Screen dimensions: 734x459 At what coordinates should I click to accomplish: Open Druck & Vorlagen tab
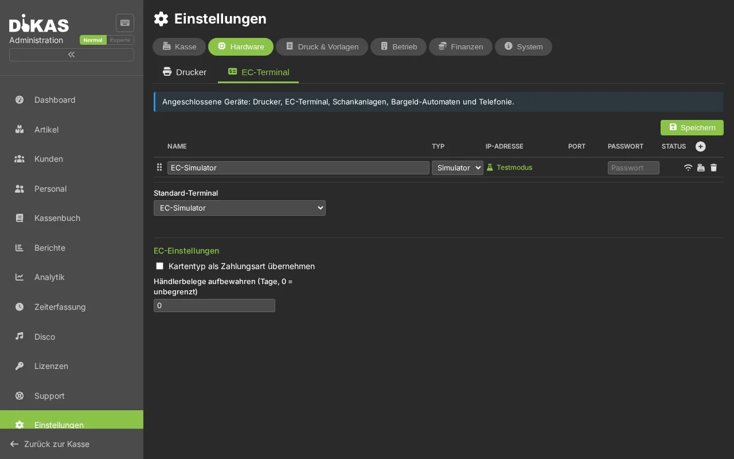[322, 46]
